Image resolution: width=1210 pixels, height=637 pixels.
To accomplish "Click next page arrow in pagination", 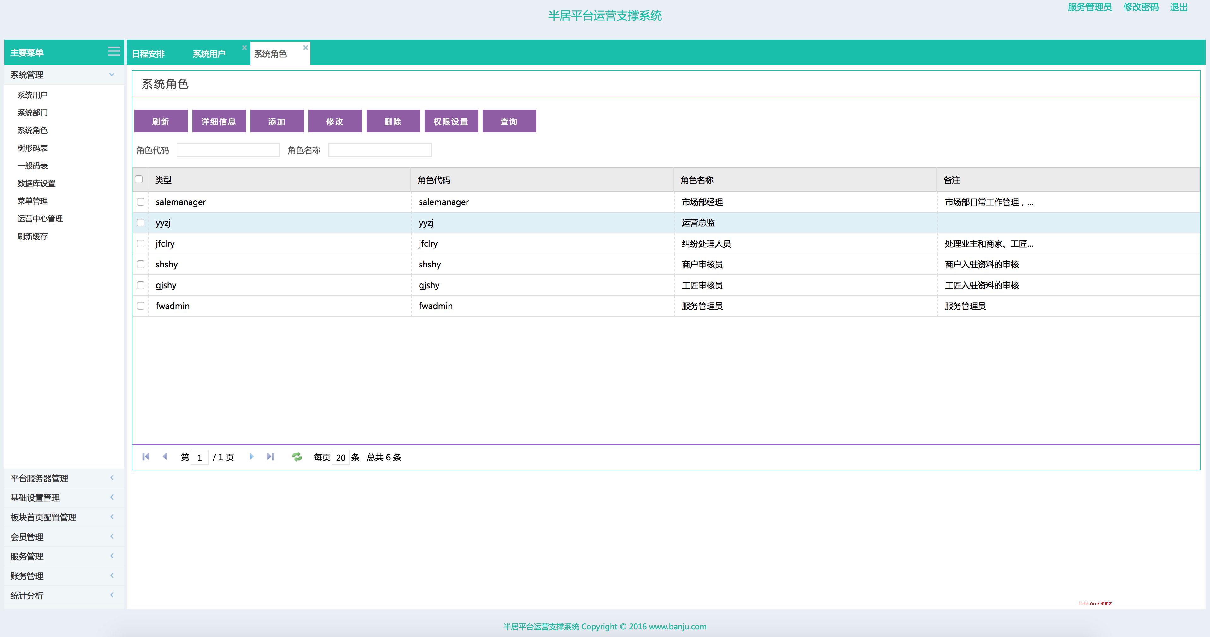I will click(x=251, y=457).
